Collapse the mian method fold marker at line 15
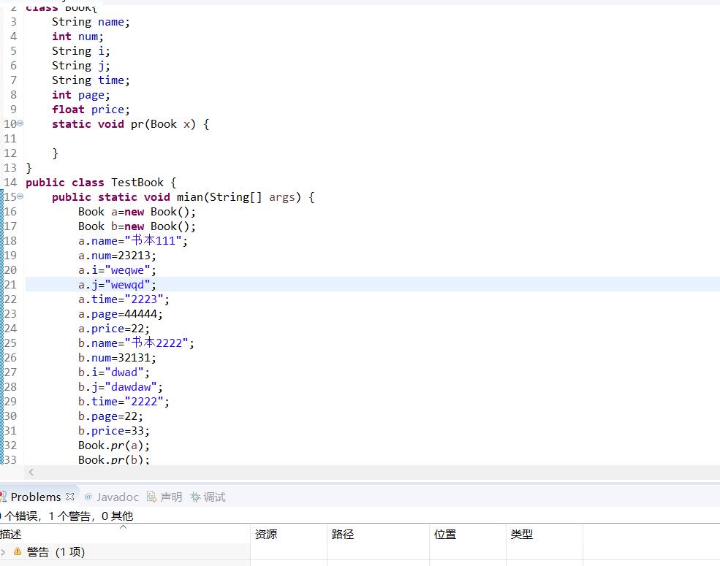Viewport: 720px width, 566px height. click(20, 196)
